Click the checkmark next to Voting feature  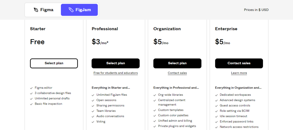93,122
